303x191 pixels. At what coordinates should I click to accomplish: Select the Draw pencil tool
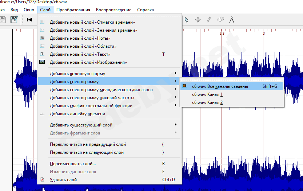point(209,20)
